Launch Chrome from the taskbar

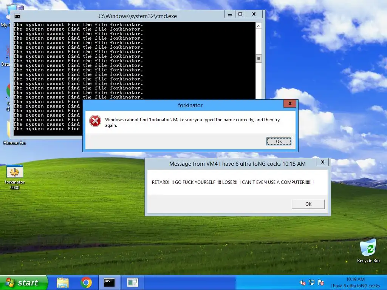tap(86, 282)
